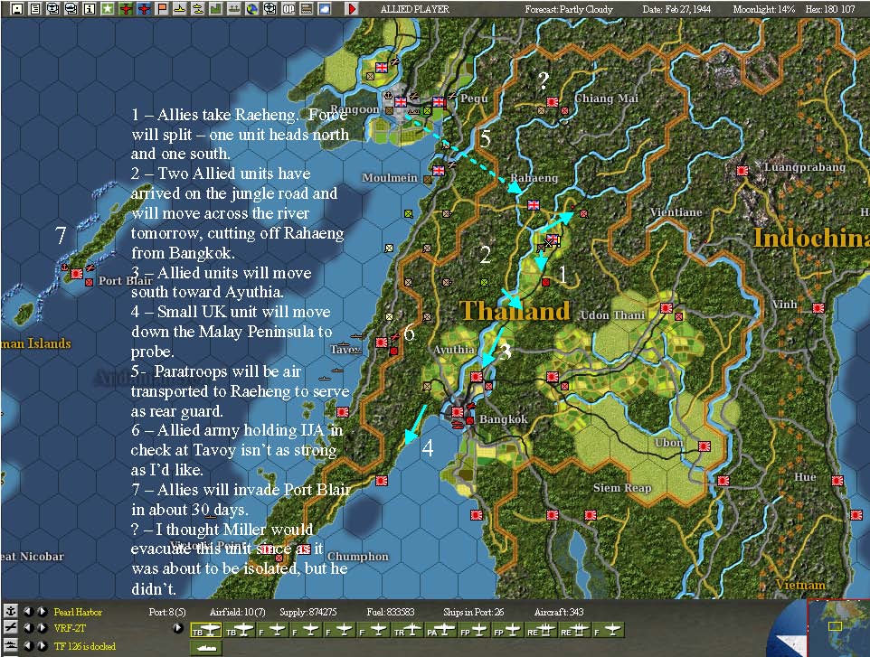
Task: Click the British flag at Pegu
Action: coord(439,101)
